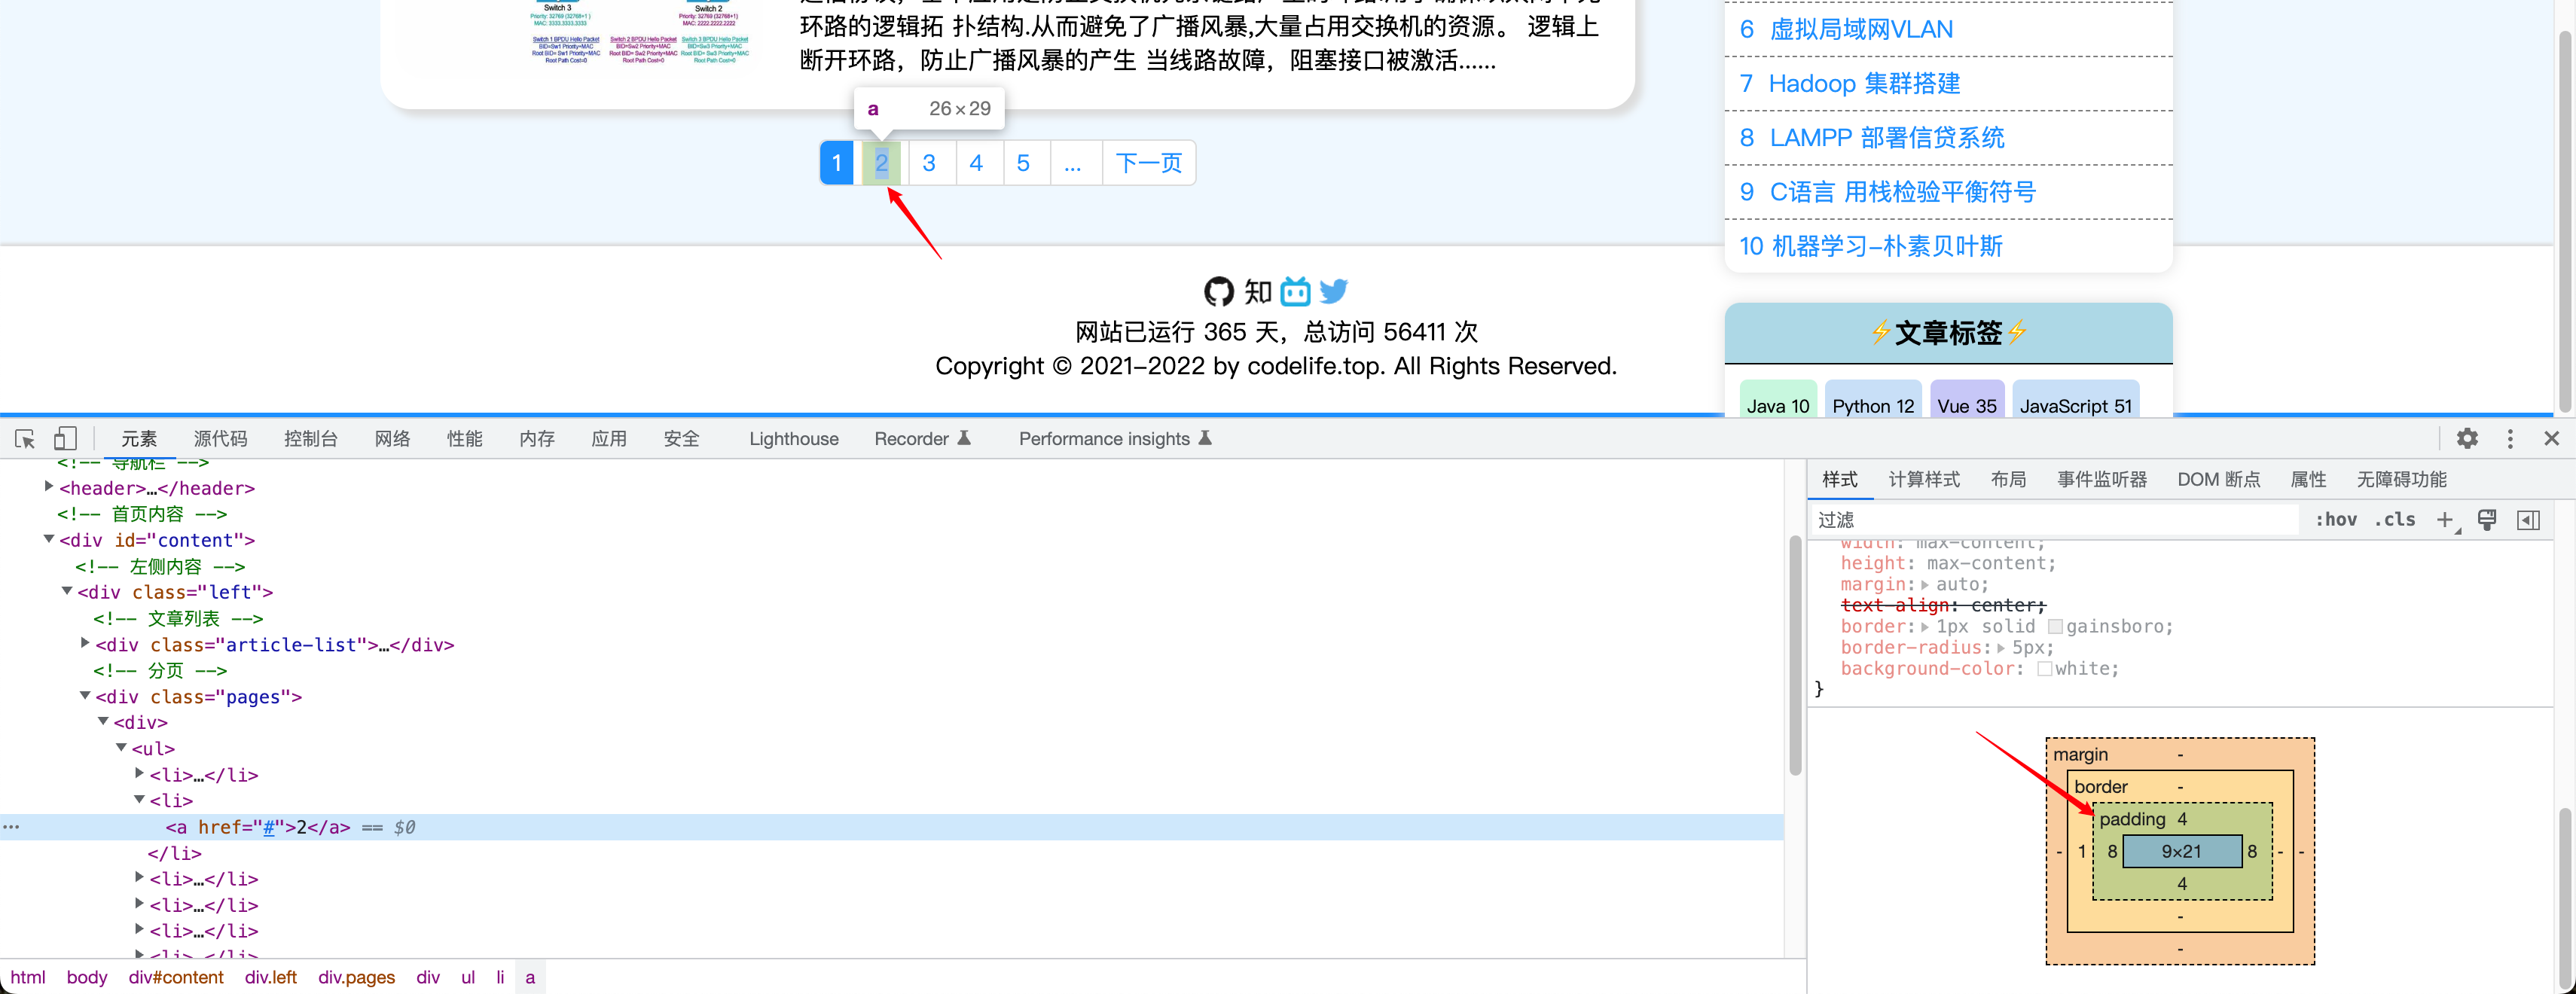
Task: Toggle the :hov element state panel
Action: pos(2336,520)
